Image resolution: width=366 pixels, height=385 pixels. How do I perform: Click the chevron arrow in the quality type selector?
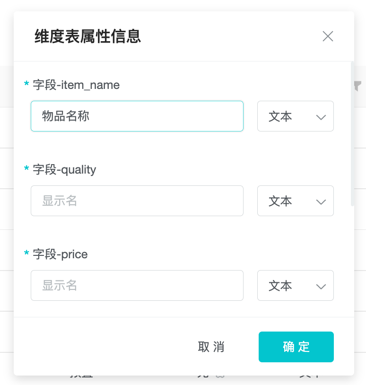[x=321, y=201]
